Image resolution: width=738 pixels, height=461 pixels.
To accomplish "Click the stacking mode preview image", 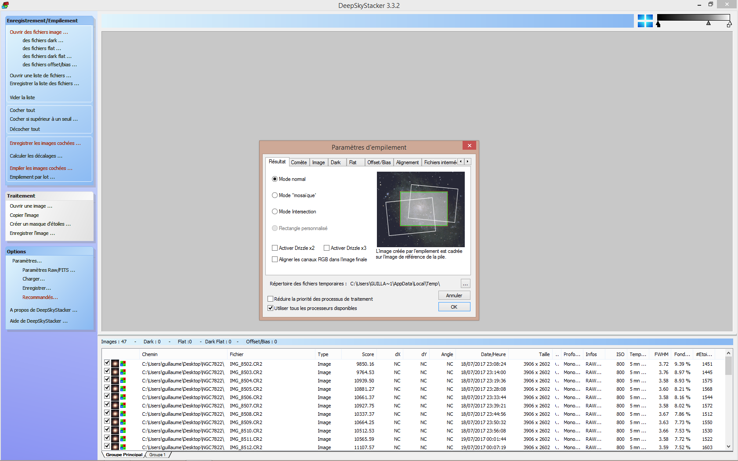I will coord(420,209).
